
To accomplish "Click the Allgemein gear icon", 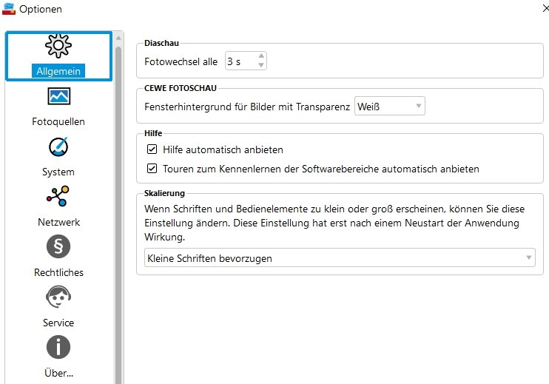I will [58, 47].
